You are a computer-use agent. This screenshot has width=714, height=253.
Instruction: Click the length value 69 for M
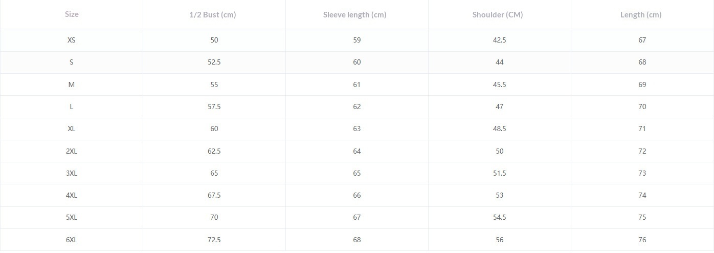[x=642, y=85]
